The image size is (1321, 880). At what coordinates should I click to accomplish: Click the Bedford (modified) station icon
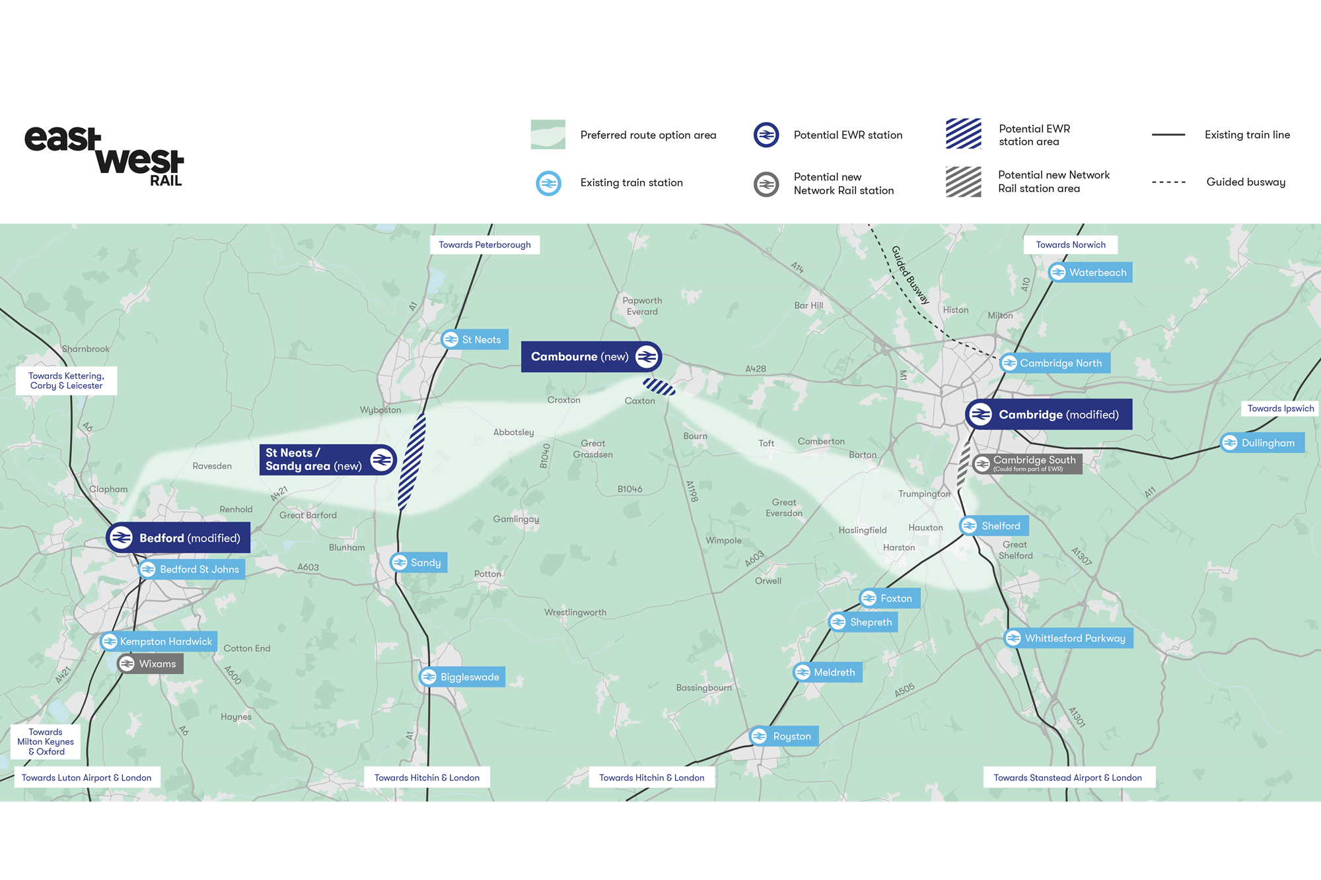click(122, 537)
